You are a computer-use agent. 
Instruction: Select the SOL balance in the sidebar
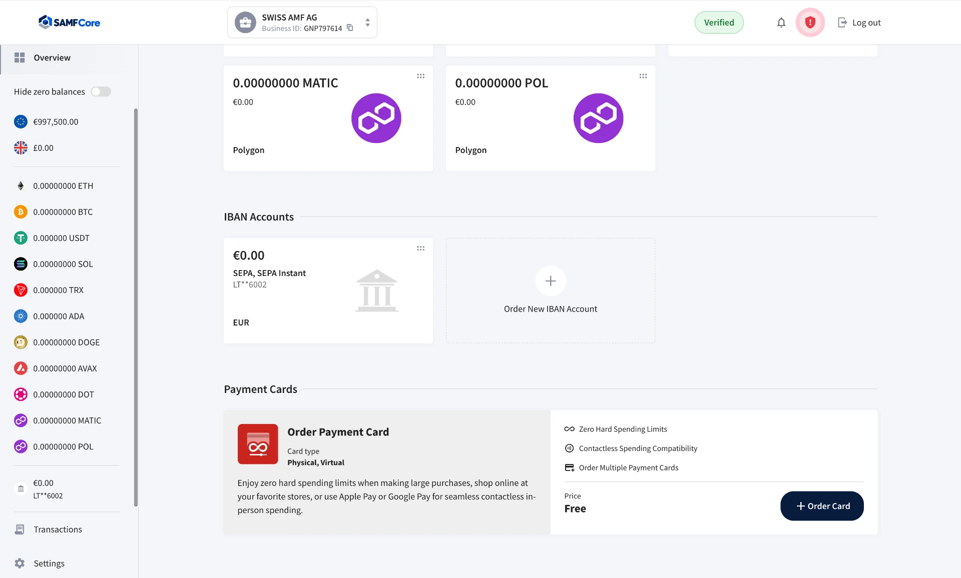[x=53, y=263]
